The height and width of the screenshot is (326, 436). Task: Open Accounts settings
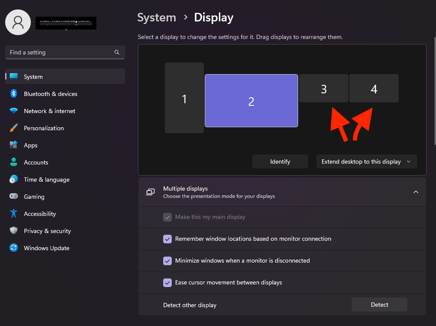pyautogui.click(x=65, y=162)
